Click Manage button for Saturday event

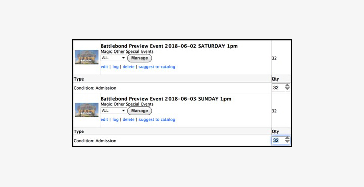139,58
